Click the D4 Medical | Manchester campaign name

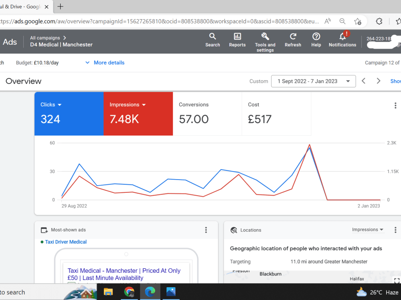61,45
